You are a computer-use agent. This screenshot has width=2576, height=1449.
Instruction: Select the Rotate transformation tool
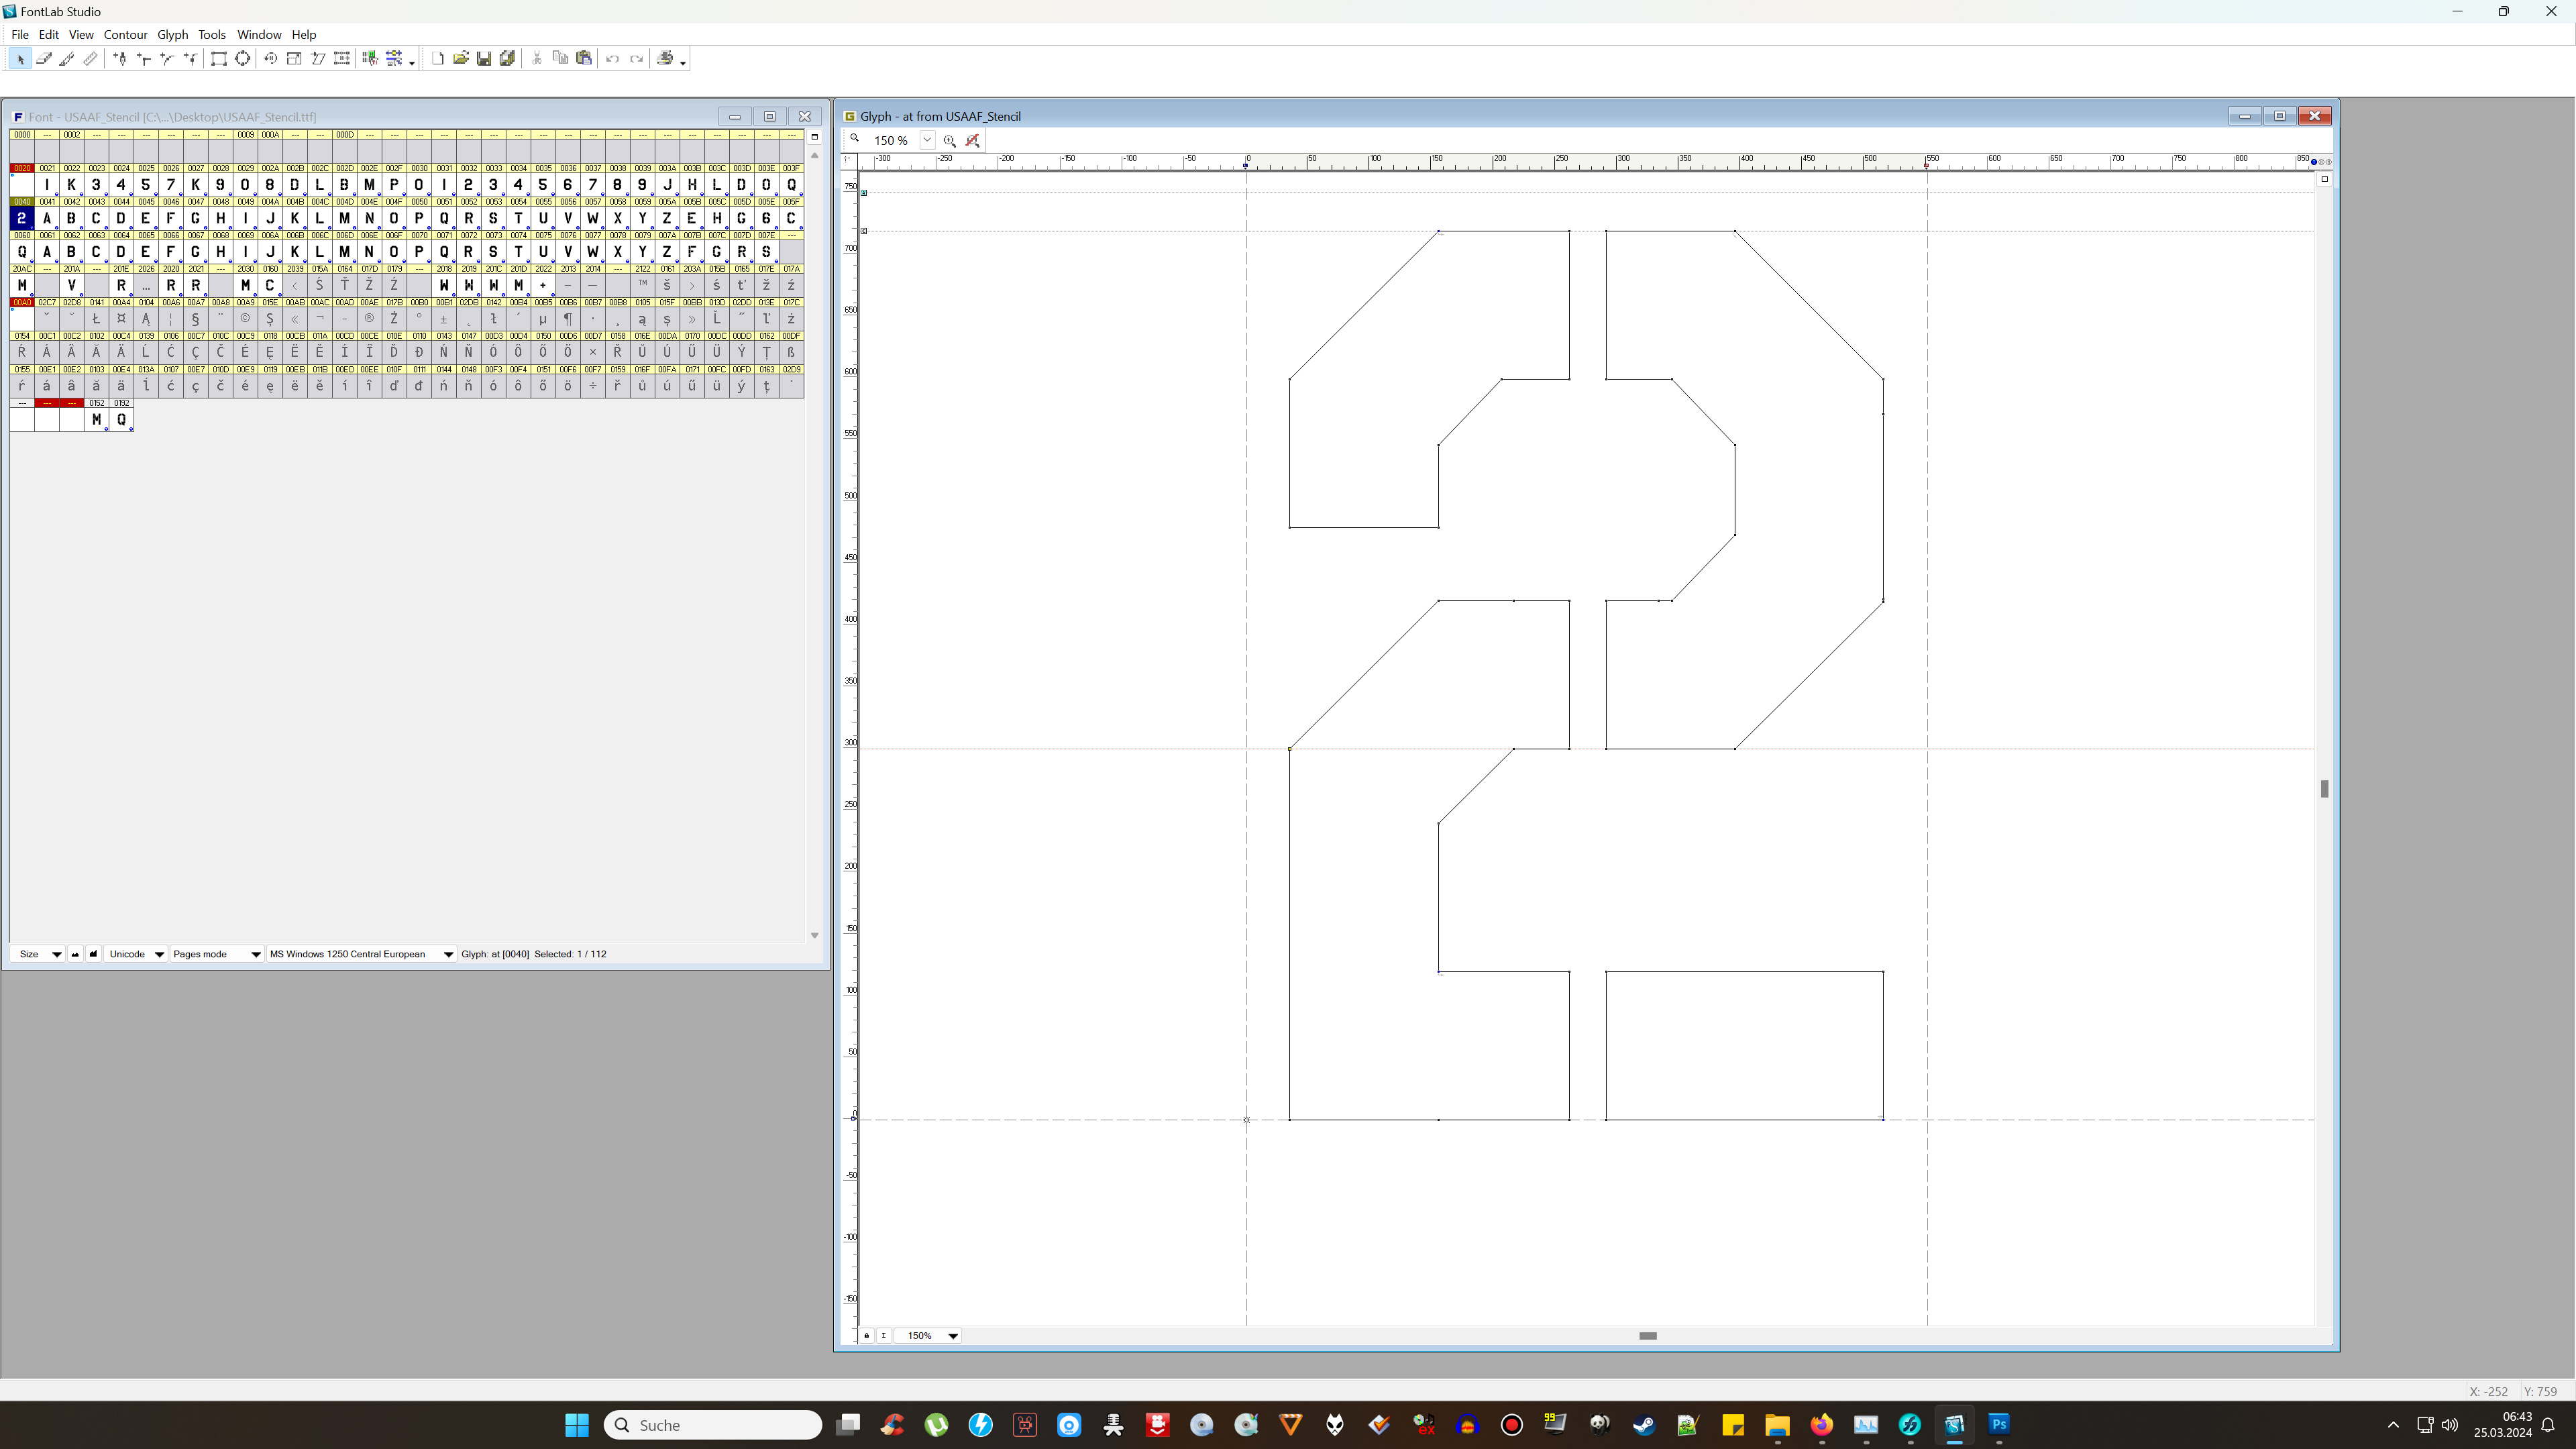click(x=269, y=59)
